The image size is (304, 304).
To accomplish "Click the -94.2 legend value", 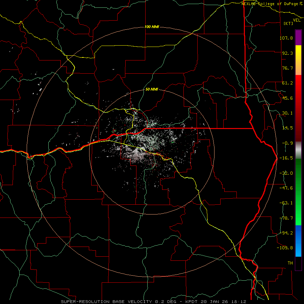I will click(x=286, y=233).
